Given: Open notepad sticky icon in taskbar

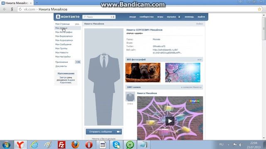Looking at the screenshot, I should (143, 144).
